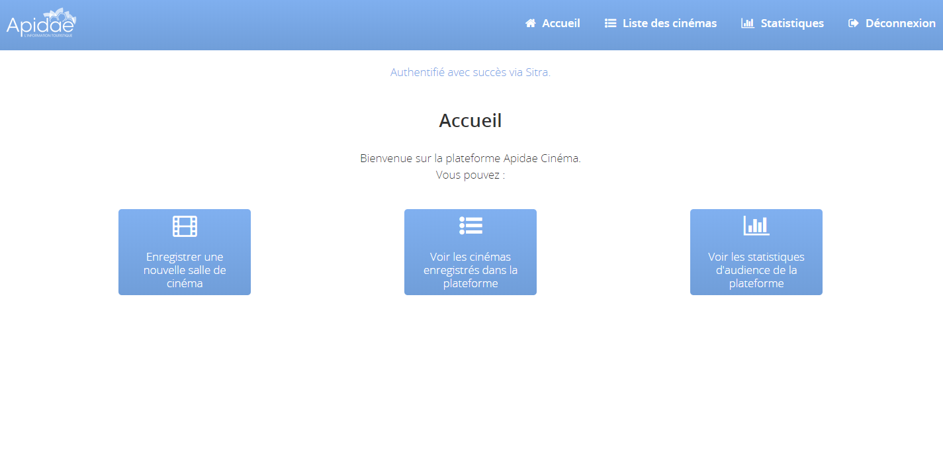This screenshot has height=450, width=943.
Task: Click the bar chart icon beside Statistiques
Action: click(x=748, y=23)
